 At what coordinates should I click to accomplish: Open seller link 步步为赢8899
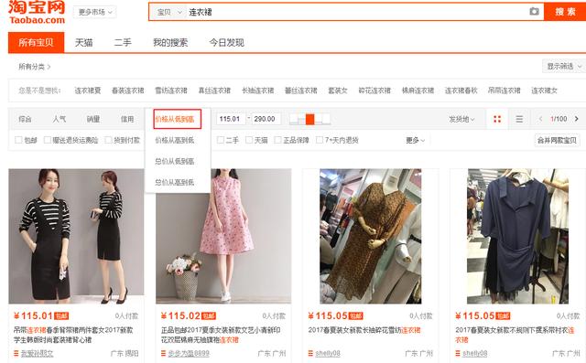(189, 353)
